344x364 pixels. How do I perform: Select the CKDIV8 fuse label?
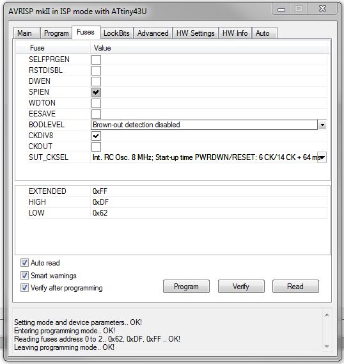[x=40, y=136]
